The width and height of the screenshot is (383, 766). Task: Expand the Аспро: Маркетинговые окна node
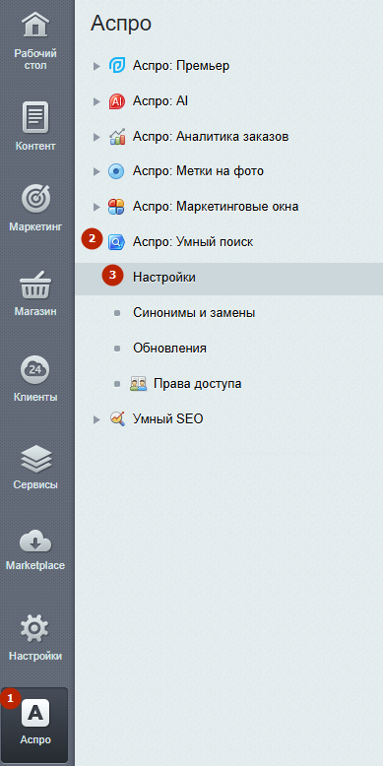96,207
